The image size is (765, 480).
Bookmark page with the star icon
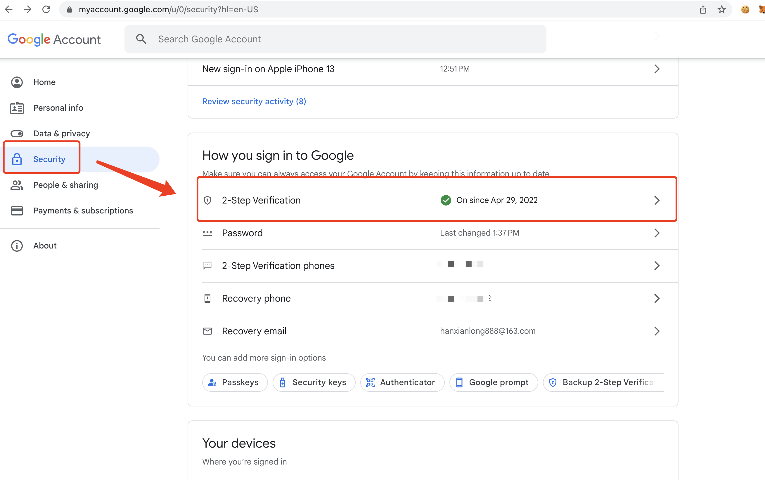pos(721,10)
